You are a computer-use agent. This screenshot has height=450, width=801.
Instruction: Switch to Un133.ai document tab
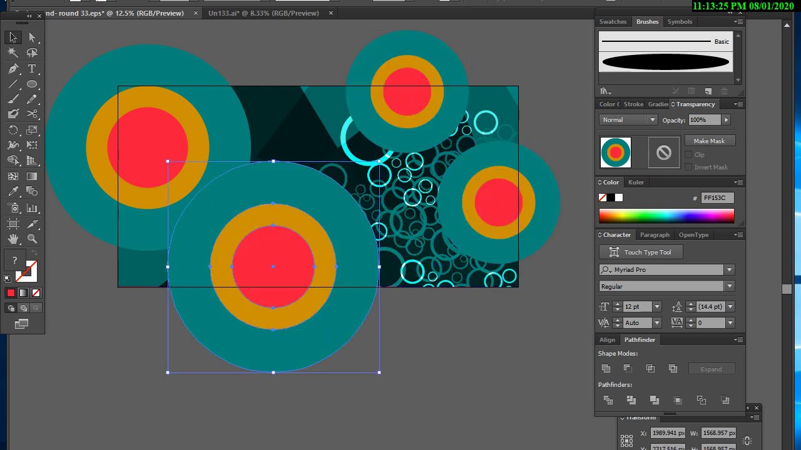pos(263,13)
